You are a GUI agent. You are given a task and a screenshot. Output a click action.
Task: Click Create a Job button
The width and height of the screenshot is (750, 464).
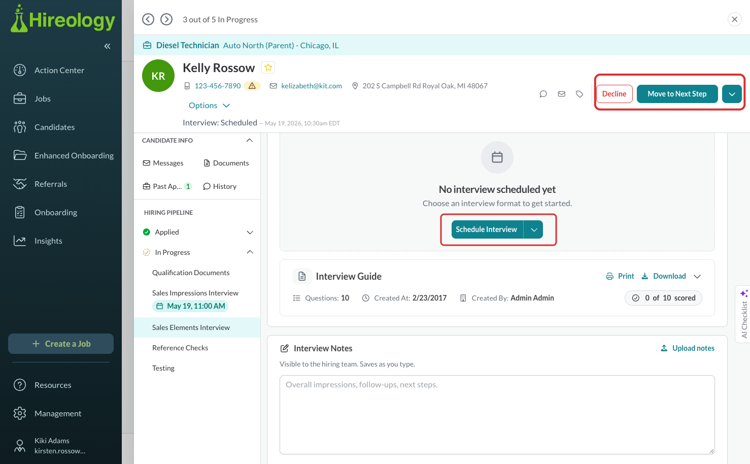(61, 344)
